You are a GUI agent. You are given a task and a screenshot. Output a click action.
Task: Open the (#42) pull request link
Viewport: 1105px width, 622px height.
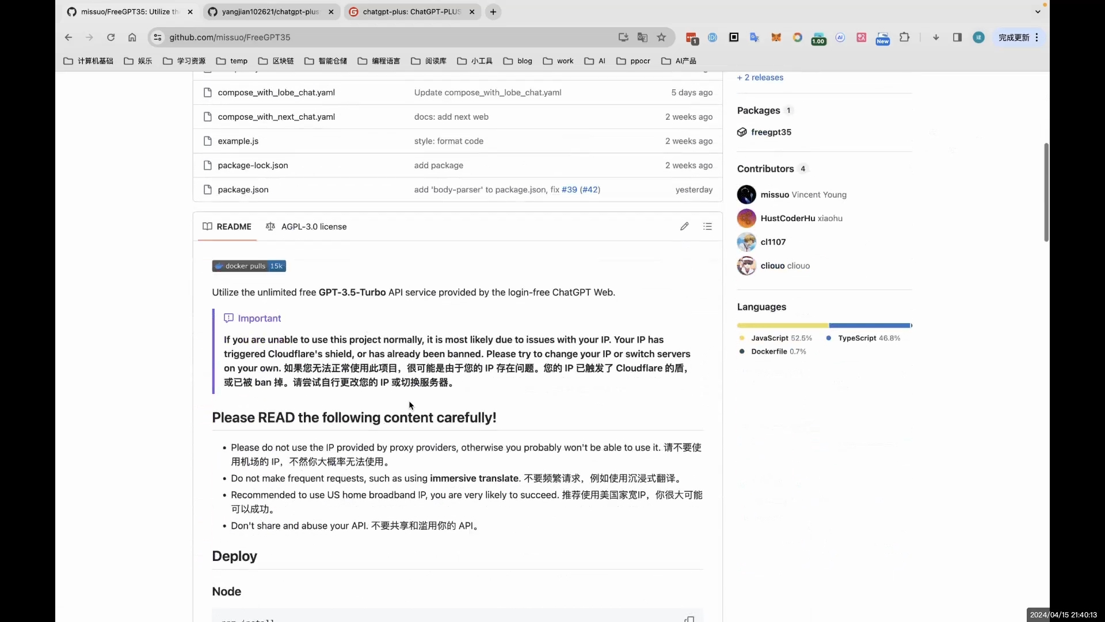(x=590, y=189)
